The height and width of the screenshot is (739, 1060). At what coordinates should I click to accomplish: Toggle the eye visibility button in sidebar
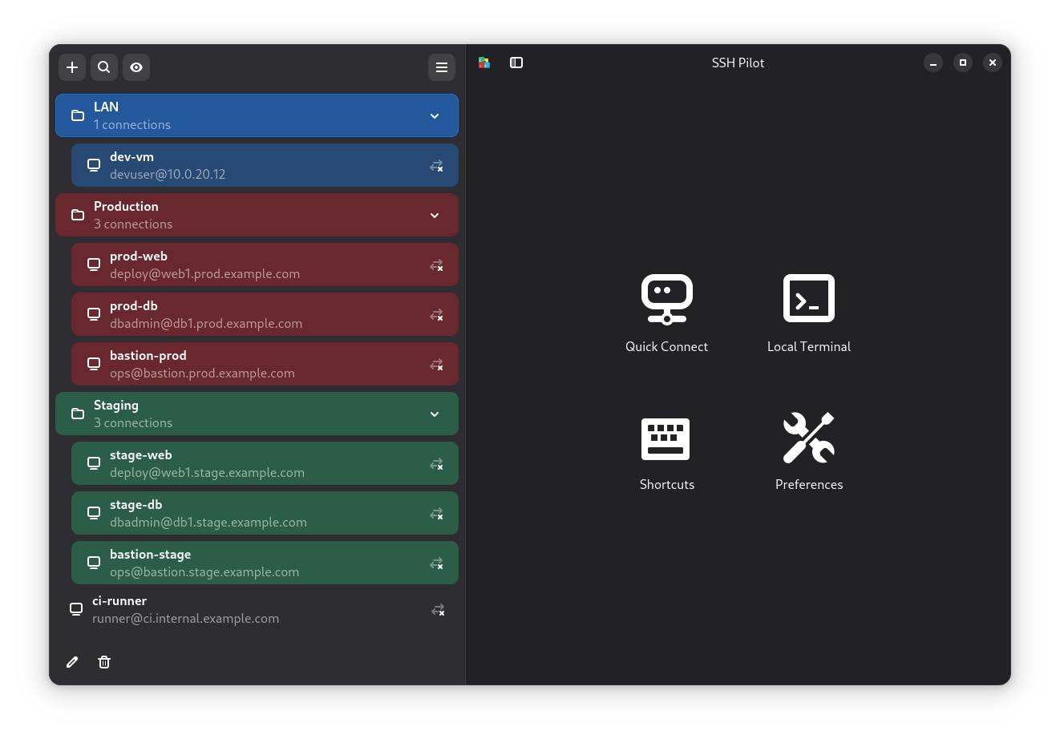coord(136,67)
